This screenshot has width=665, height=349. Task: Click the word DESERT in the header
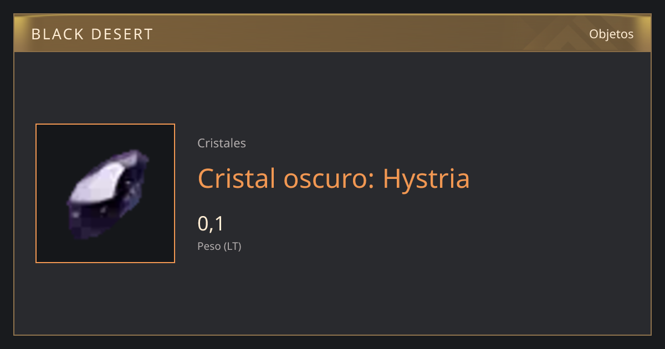(x=122, y=34)
